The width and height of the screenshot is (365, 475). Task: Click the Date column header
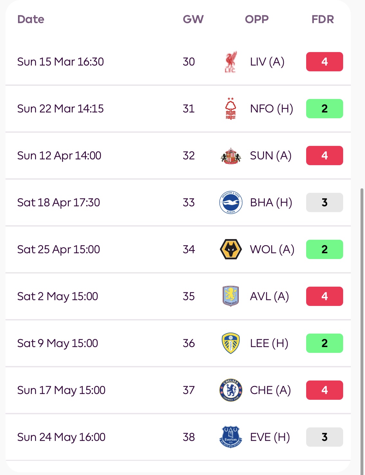31,19
